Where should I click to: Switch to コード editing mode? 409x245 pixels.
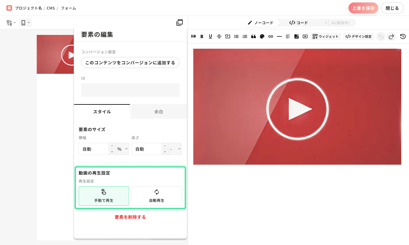tap(298, 23)
